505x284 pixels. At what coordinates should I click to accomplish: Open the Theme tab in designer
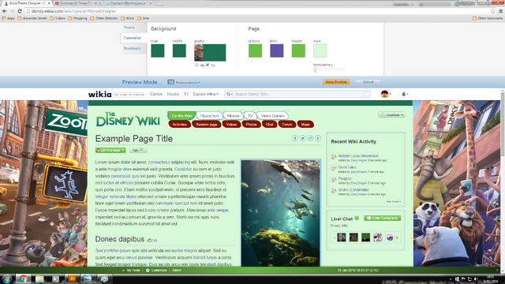[129, 28]
